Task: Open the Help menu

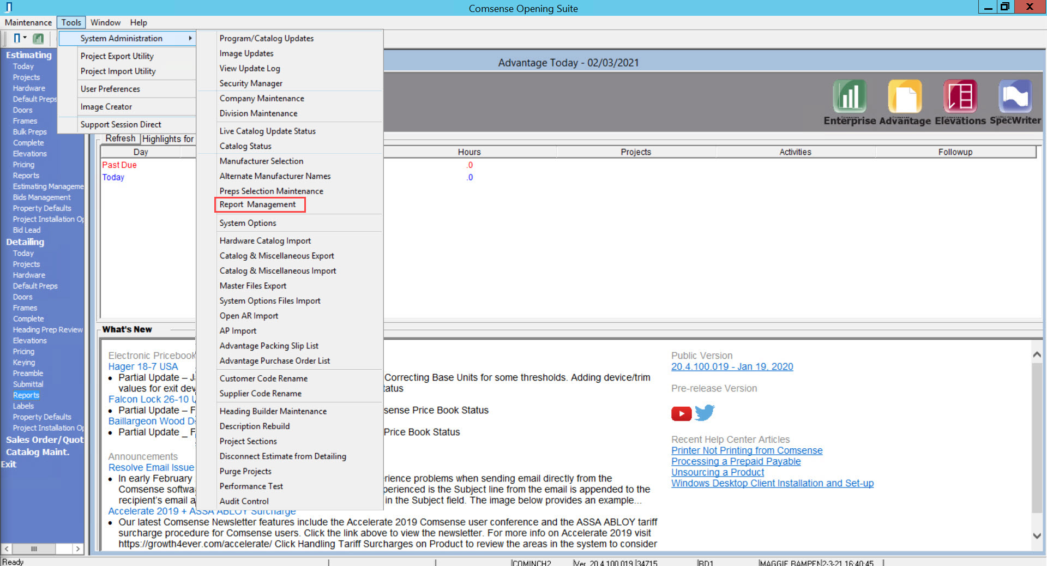Action: [139, 22]
